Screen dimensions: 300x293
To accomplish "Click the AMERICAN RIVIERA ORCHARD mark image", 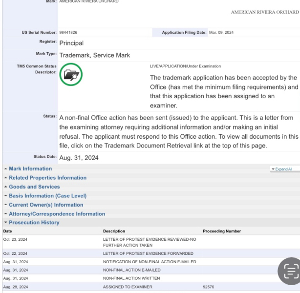I will click(265, 12).
